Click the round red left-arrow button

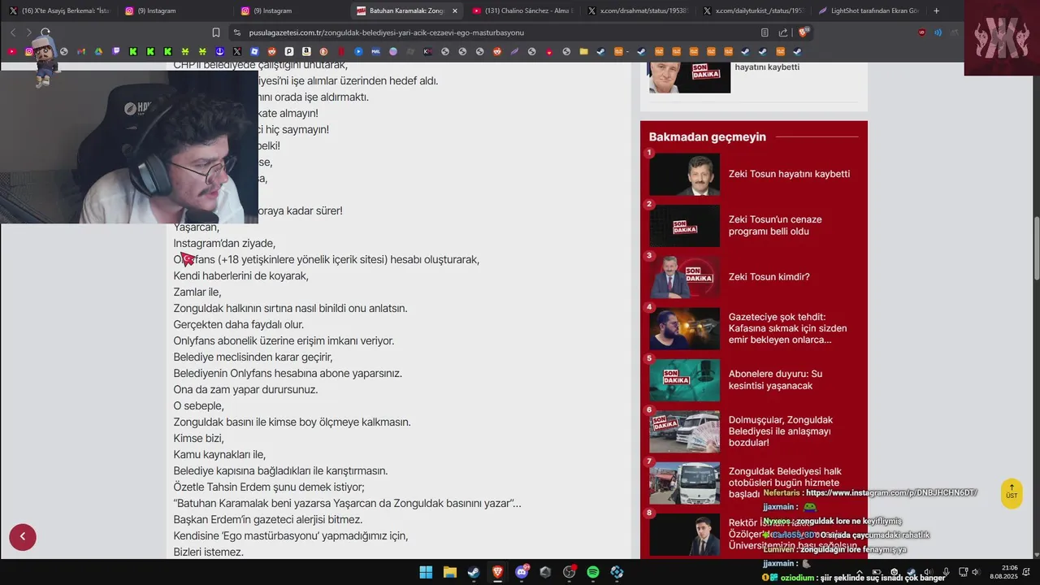coord(23,536)
